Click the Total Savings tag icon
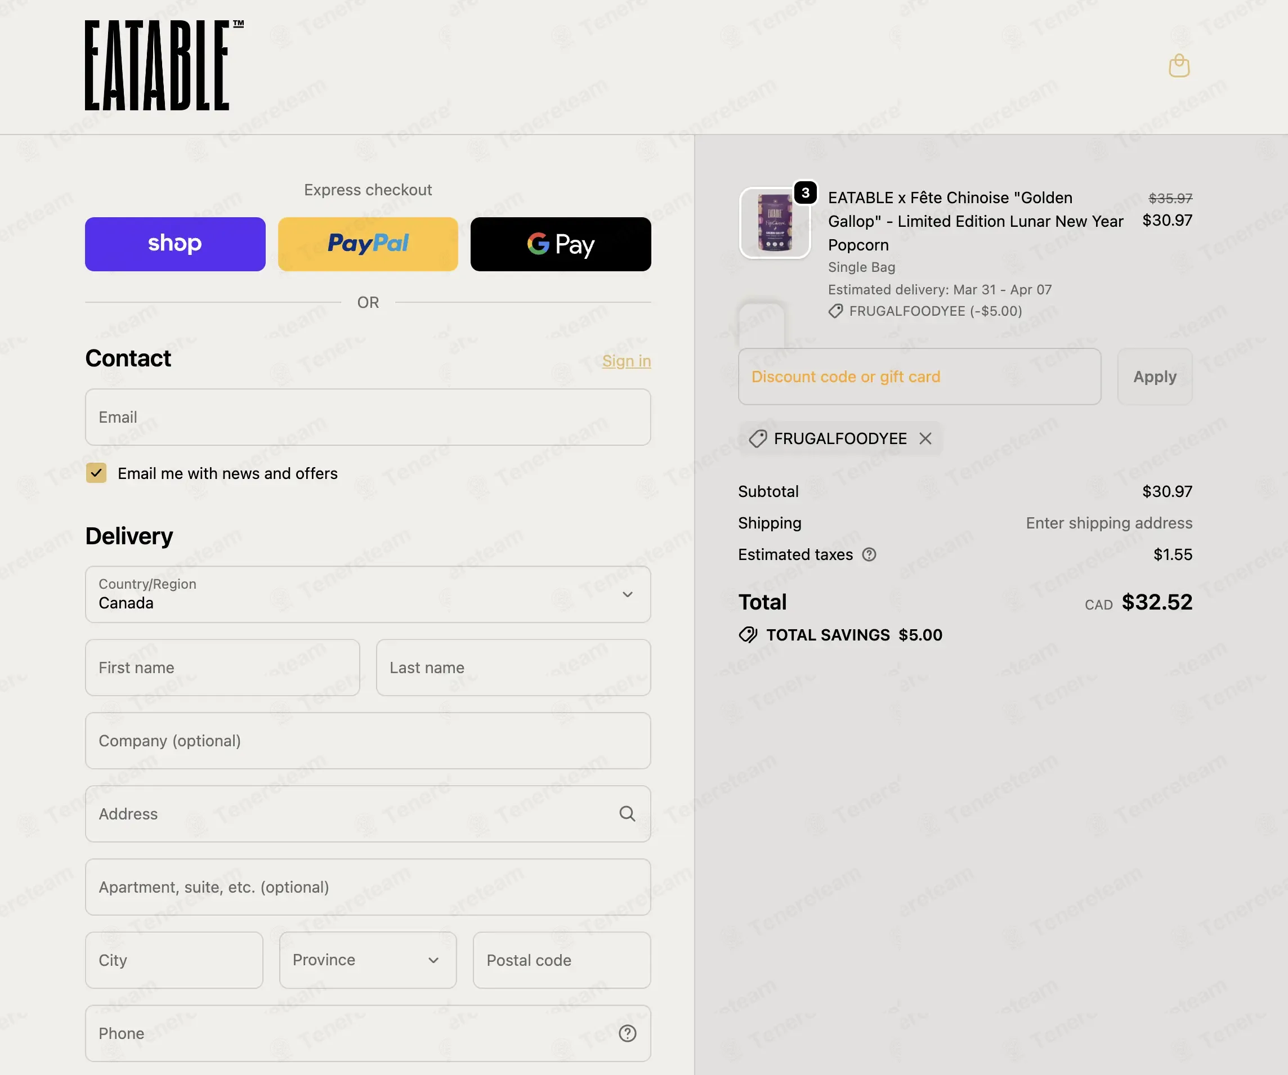This screenshot has width=1288, height=1075. point(748,635)
